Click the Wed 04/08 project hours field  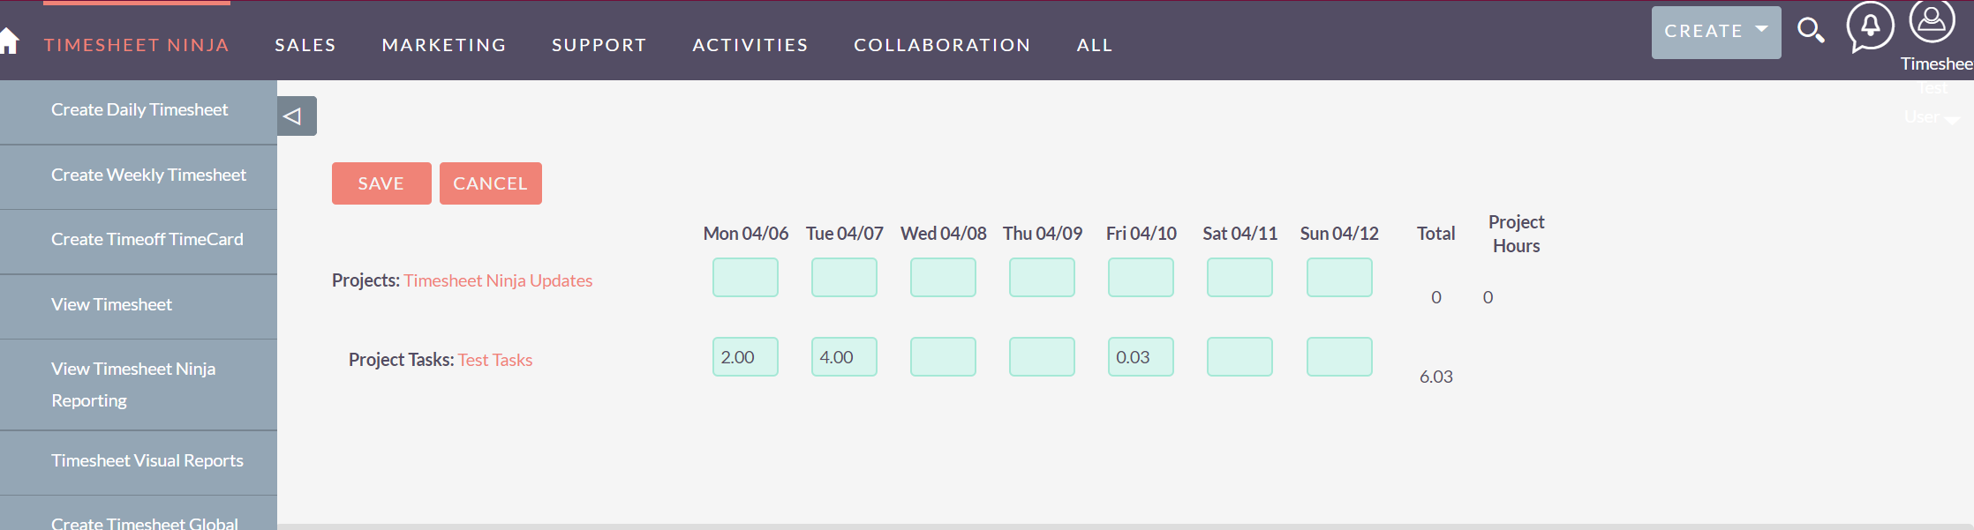943,278
